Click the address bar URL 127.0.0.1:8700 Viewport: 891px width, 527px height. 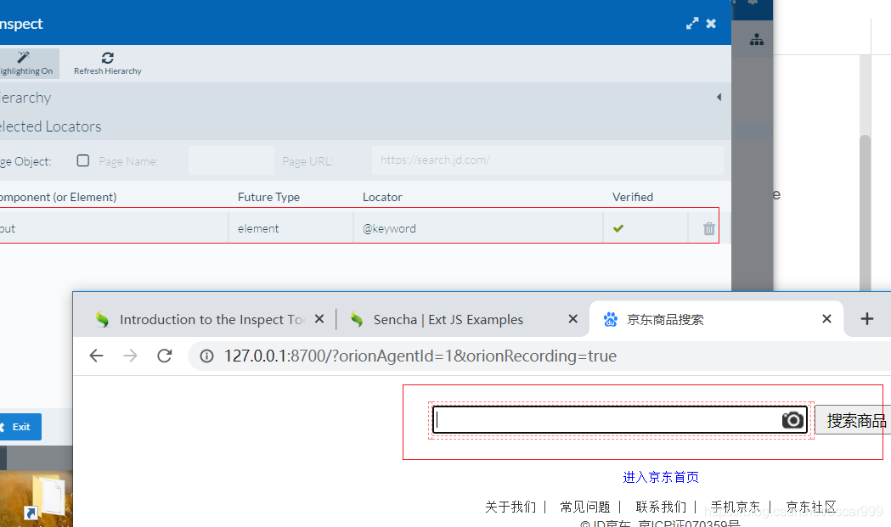tap(420, 356)
